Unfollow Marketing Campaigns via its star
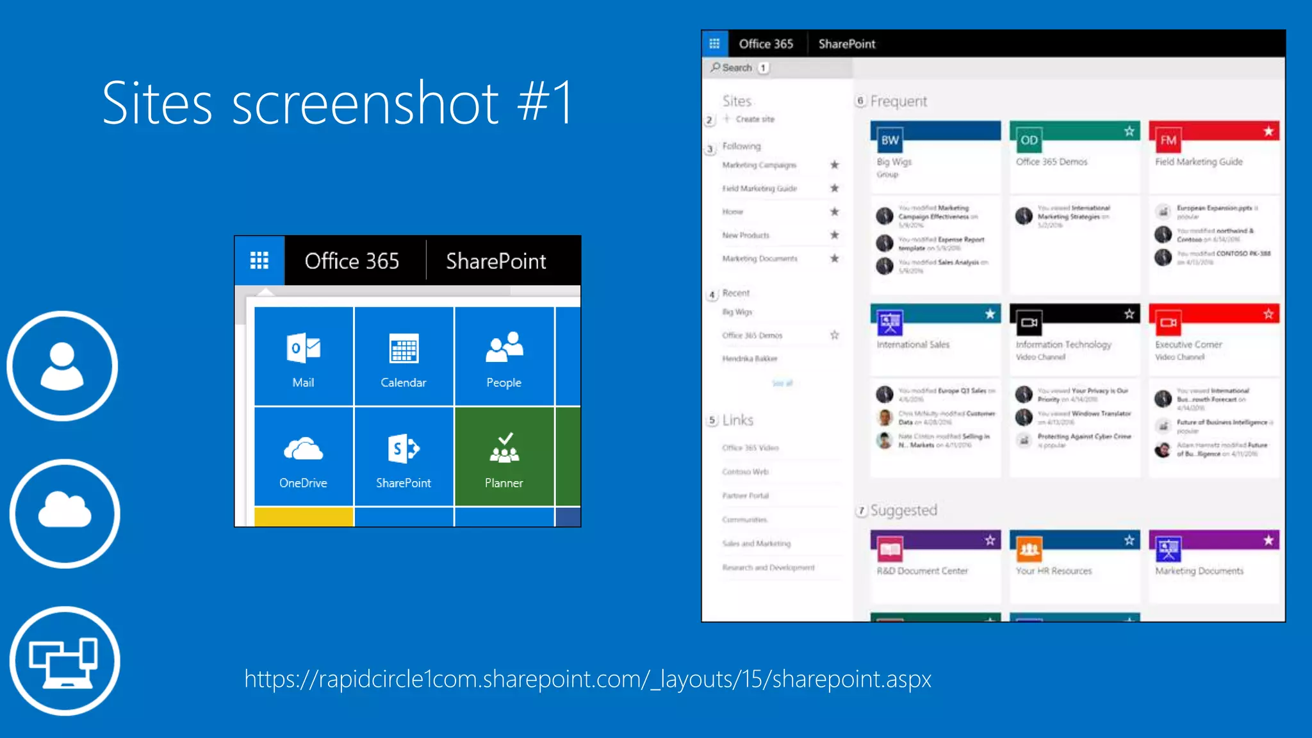 [x=834, y=165]
